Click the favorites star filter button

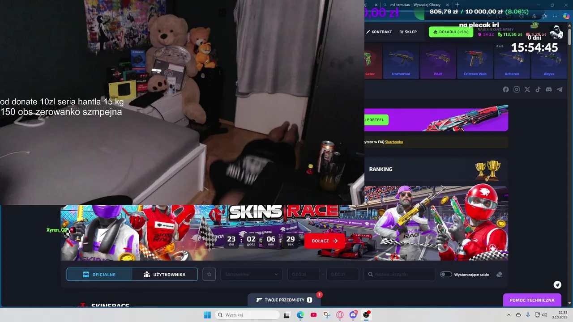click(209, 274)
